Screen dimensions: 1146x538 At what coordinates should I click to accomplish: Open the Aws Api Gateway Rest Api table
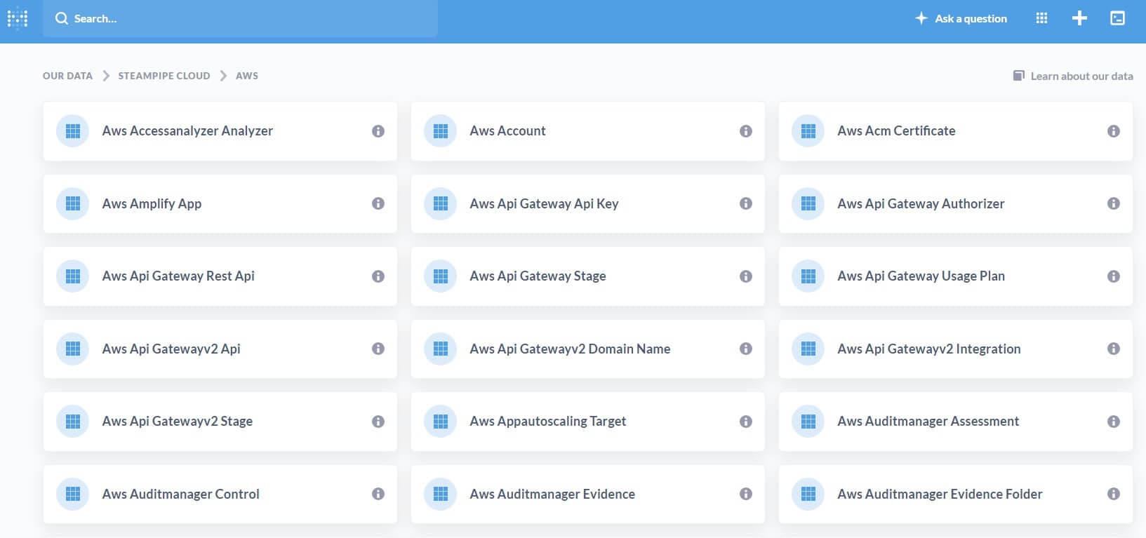[x=220, y=276]
